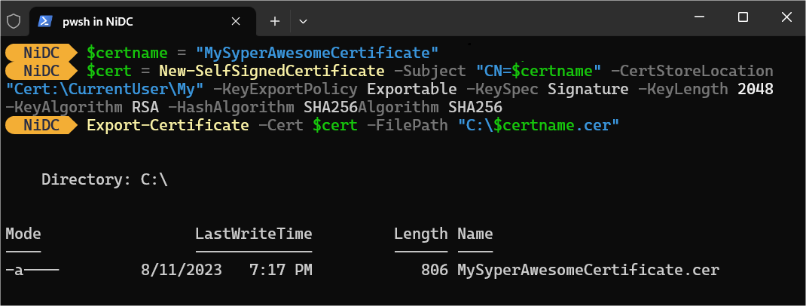
Task: Maximize the terminal window
Action: [743, 17]
